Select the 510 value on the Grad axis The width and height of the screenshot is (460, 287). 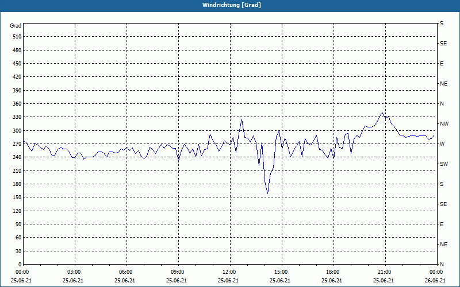[x=17, y=37]
